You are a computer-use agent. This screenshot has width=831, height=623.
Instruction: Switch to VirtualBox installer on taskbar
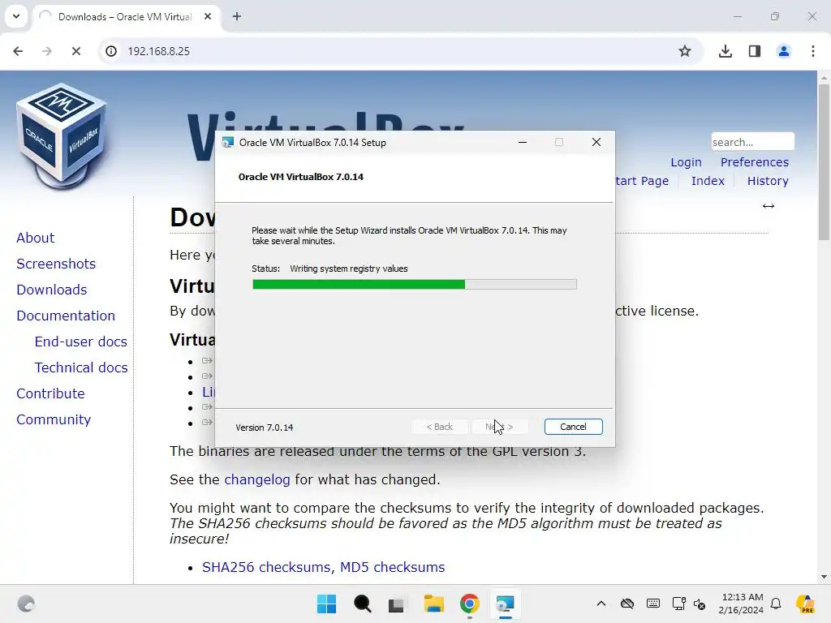(x=505, y=604)
